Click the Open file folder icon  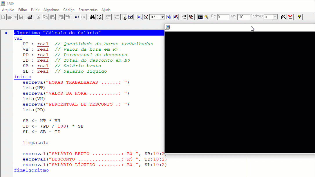click(x=10, y=17)
